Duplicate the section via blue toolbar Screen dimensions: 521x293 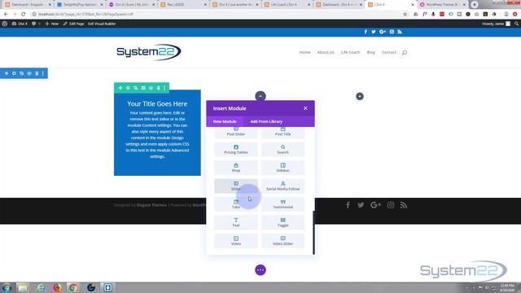pyautogui.click(x=22, y=73)
